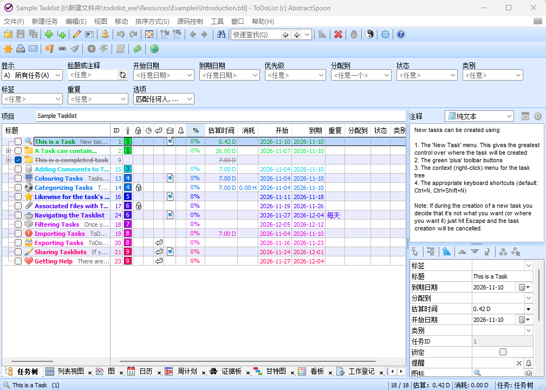Click priority 1 swatch for 'This is a Task'
The height and width of the screenshot is (390, 546).
click(128, 142)
